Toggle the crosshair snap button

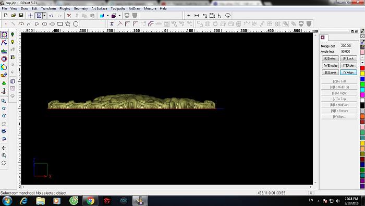30,16
